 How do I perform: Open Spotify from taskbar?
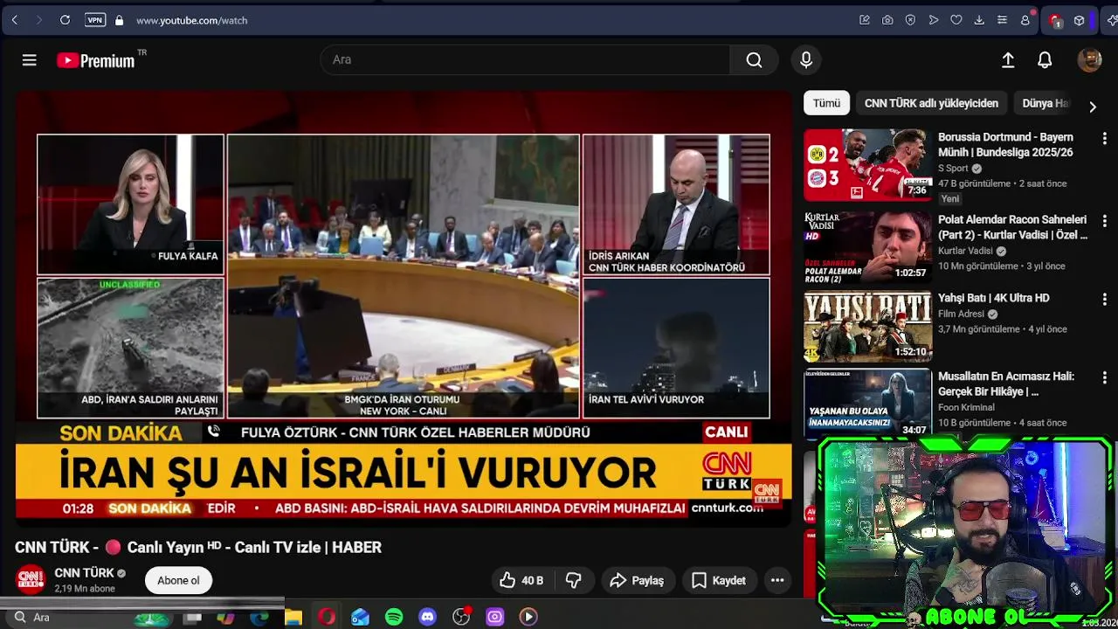[x=394, y=617]
